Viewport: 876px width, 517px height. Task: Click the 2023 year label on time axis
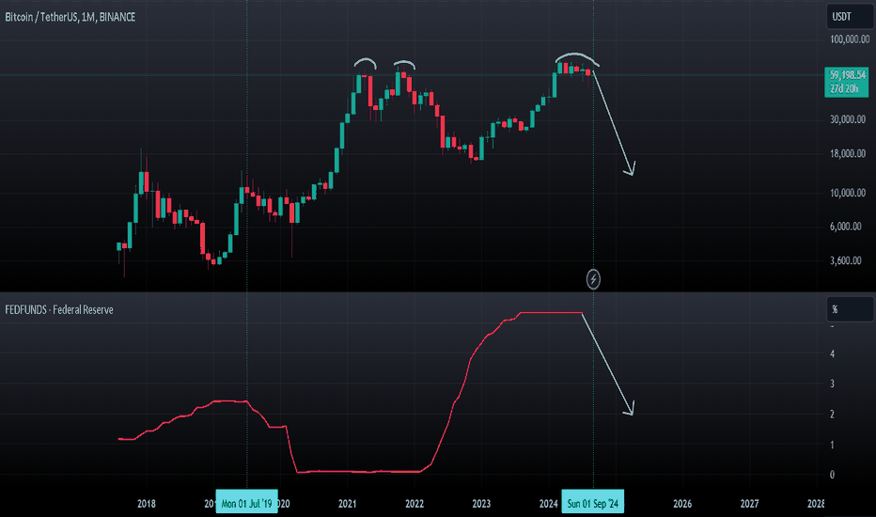click(481, 504)
